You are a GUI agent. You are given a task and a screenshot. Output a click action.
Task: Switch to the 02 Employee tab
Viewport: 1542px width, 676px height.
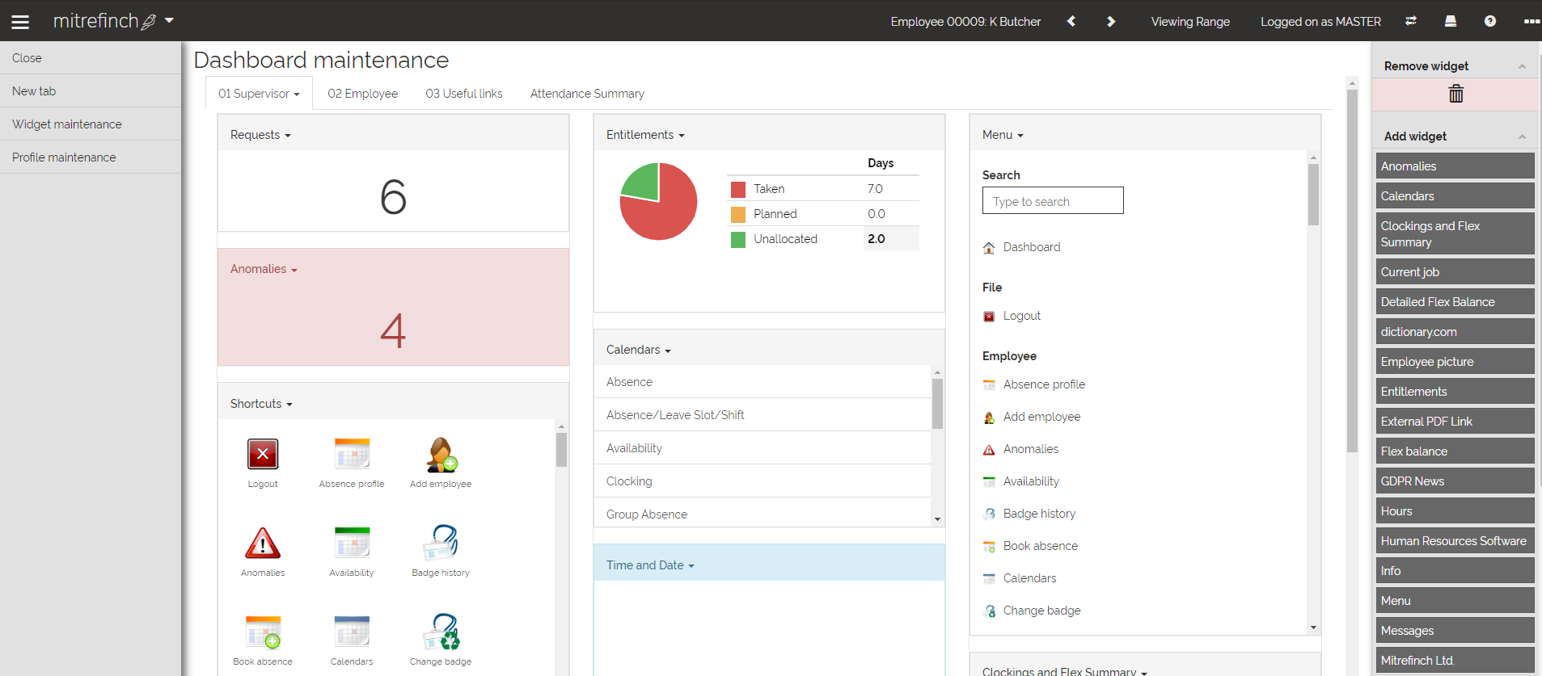[x=362, y=94]
